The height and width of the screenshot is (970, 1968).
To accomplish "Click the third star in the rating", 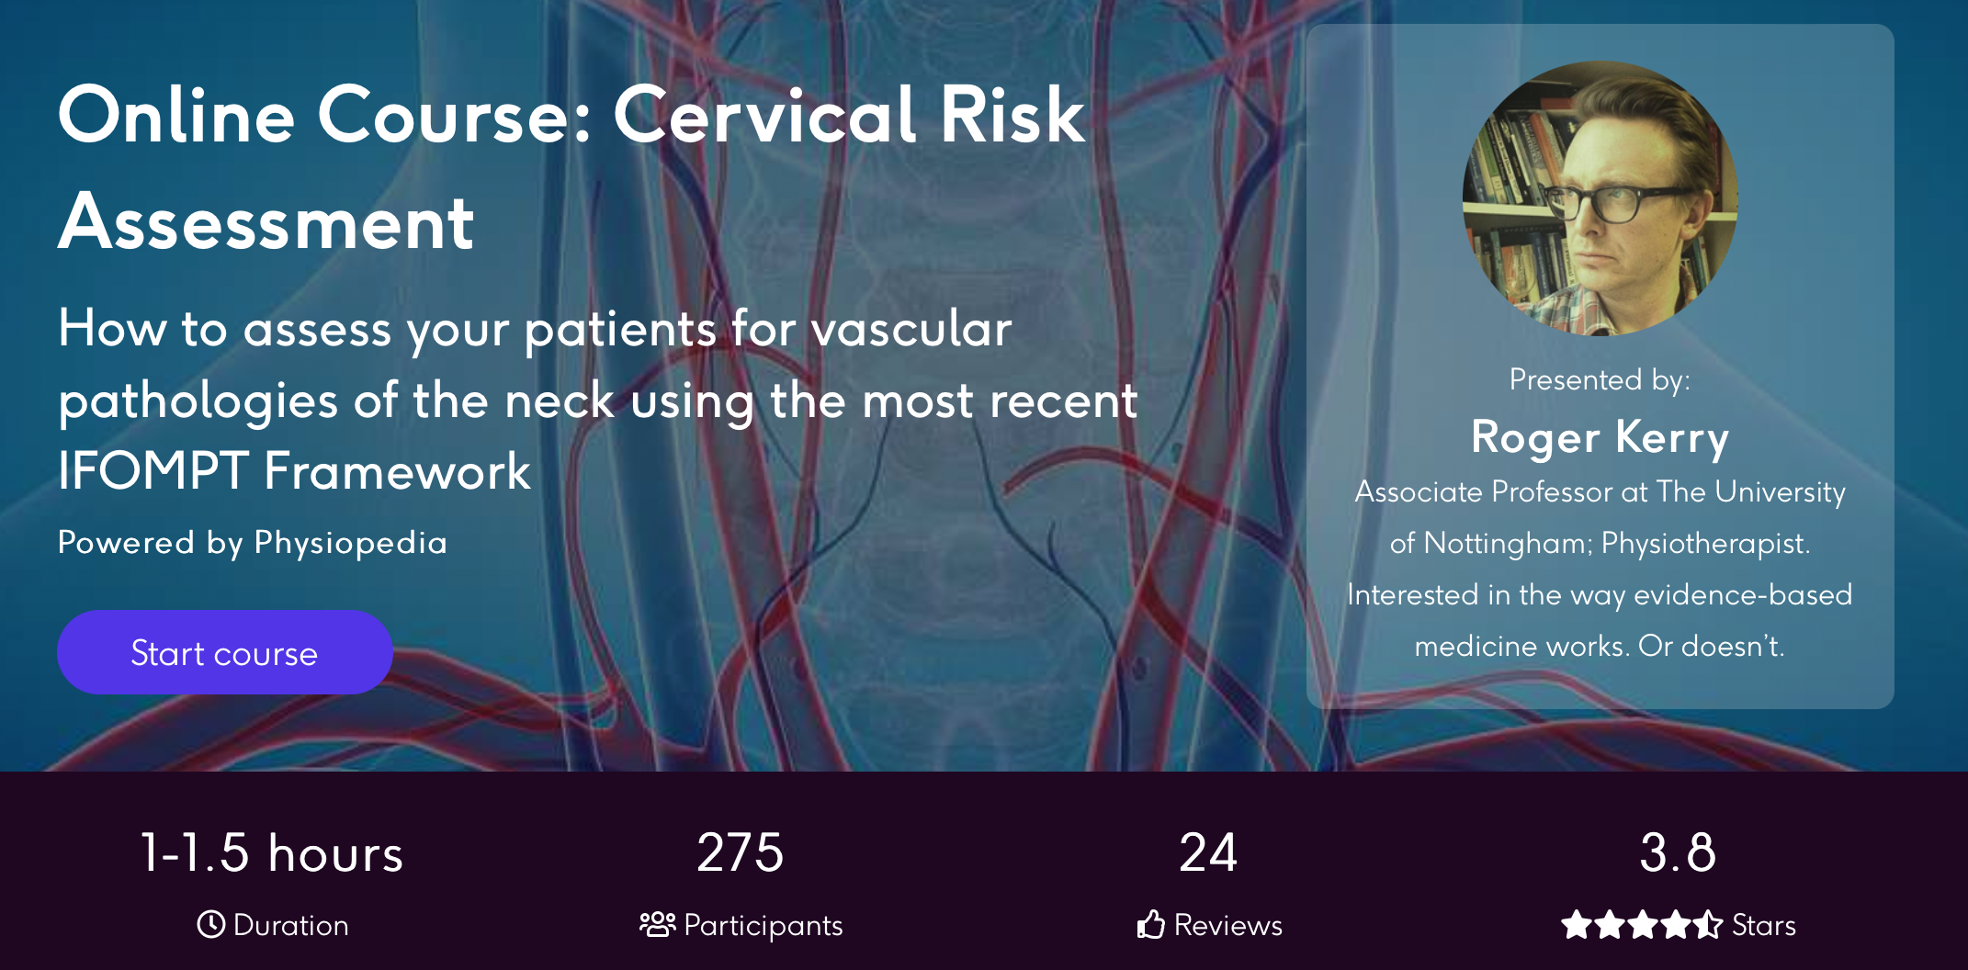I will (1643, 924).
